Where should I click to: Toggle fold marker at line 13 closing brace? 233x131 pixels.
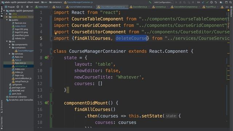click(52, 90)
